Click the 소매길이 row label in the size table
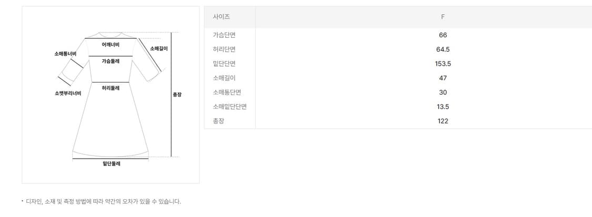This screenshot has height=217, width=592. click(x=224, y=78)
